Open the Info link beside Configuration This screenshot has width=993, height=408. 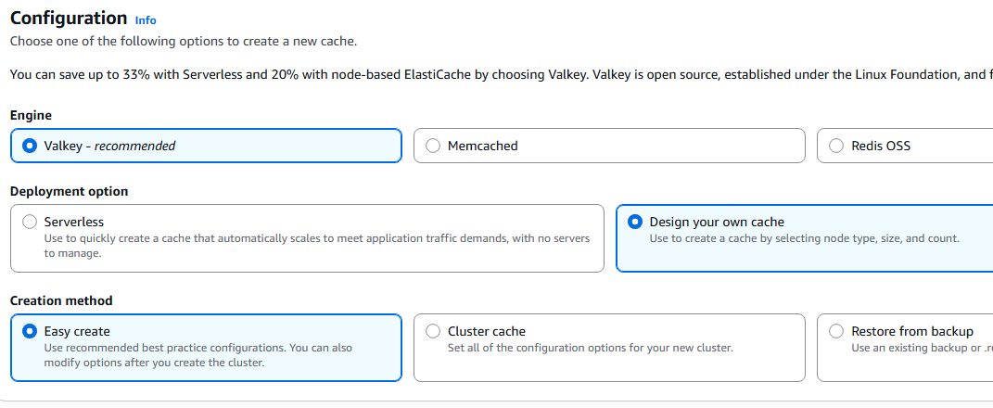point(146,20)
